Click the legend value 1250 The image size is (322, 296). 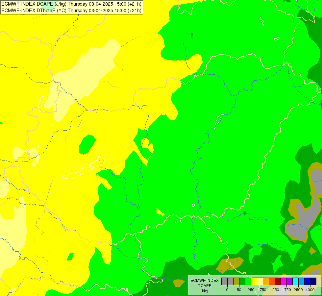(x=275, y=290)
